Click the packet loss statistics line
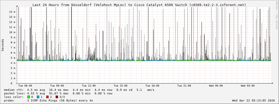Screen dimensions: 279x104 (58, 93)
